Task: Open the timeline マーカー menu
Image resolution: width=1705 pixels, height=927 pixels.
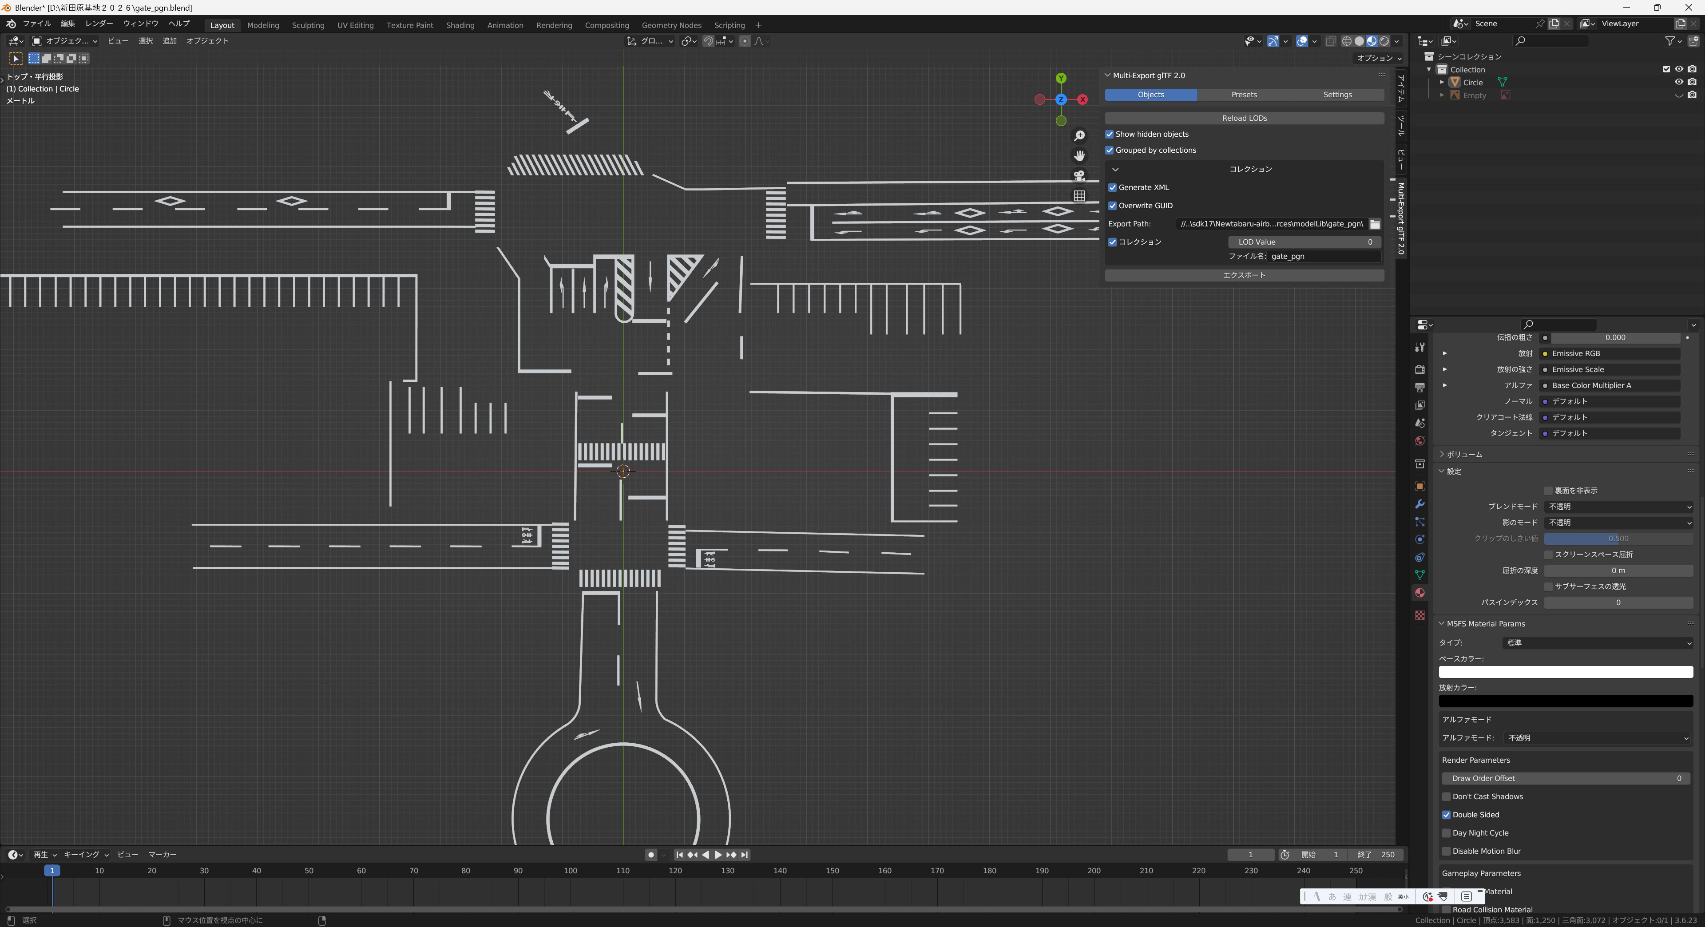Action: 162,855
